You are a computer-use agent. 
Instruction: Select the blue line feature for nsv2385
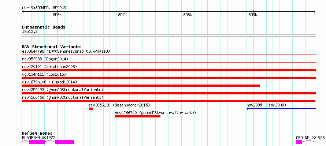point(281,108)
